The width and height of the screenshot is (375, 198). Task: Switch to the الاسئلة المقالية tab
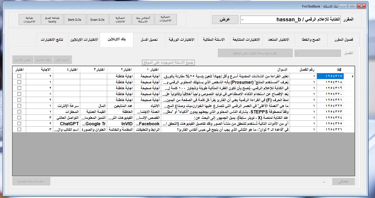214,40
